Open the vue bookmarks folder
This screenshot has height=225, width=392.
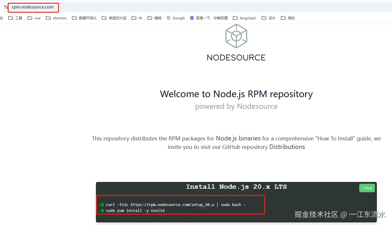34,18
